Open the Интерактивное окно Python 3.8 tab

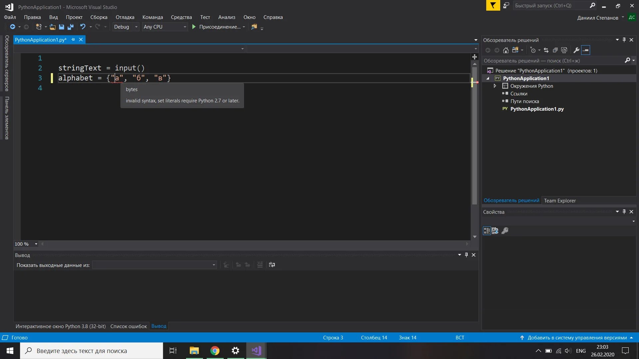click(x=61, y=326)
